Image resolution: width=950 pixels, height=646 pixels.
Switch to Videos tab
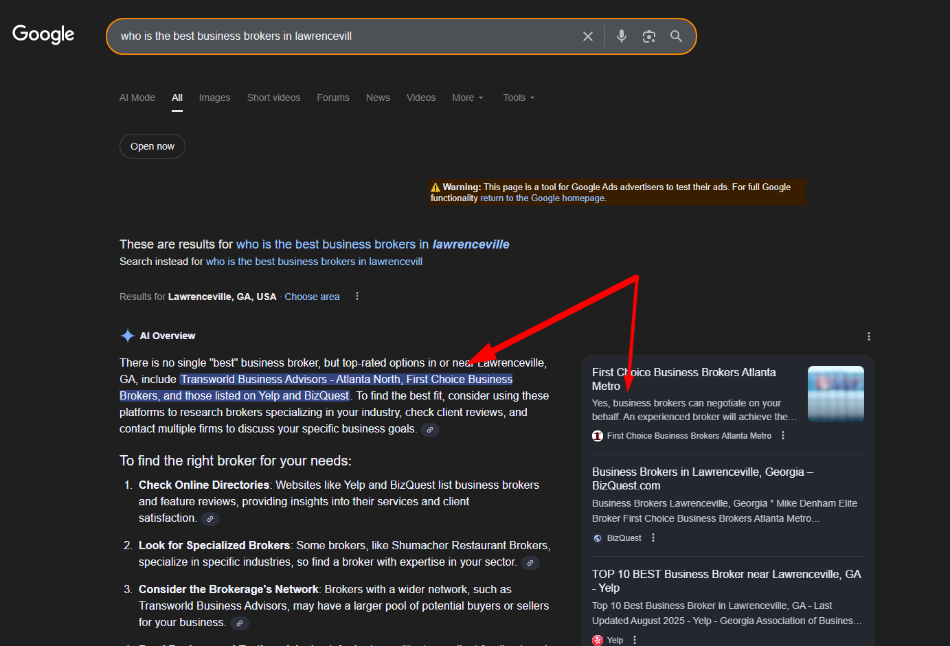pyautogui.click(x=421, y=97)
